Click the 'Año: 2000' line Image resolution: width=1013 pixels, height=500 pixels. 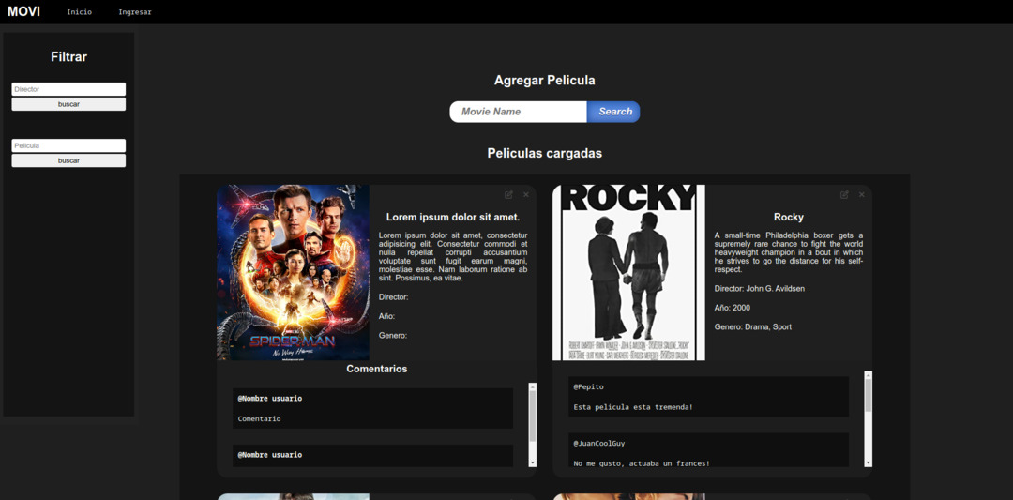[x=733, y=308]
